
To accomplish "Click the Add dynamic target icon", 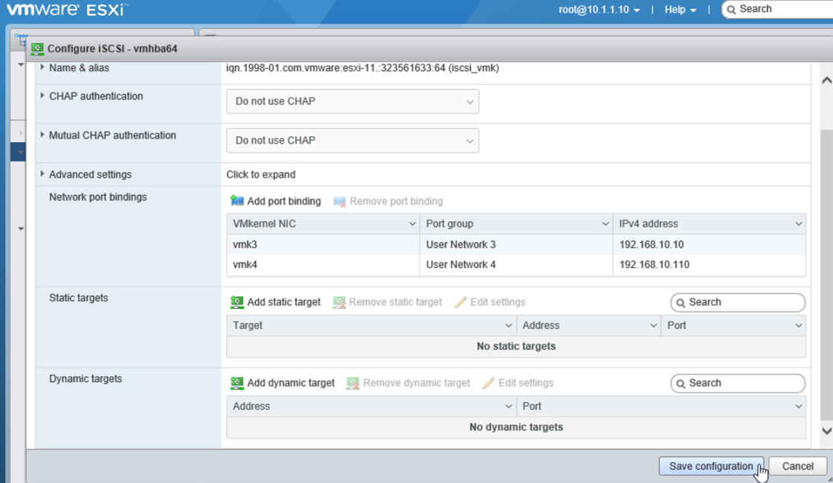I will pyautogui.click(x=237, y=383).
